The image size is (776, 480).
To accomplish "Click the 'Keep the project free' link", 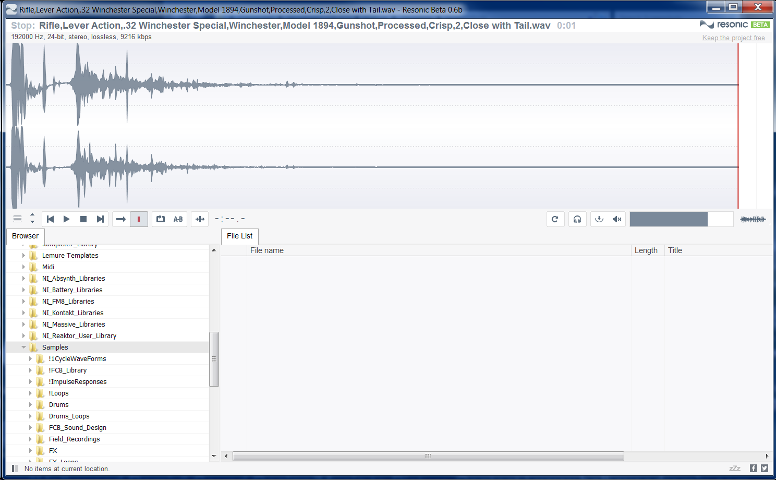I will tap(733, 38).
